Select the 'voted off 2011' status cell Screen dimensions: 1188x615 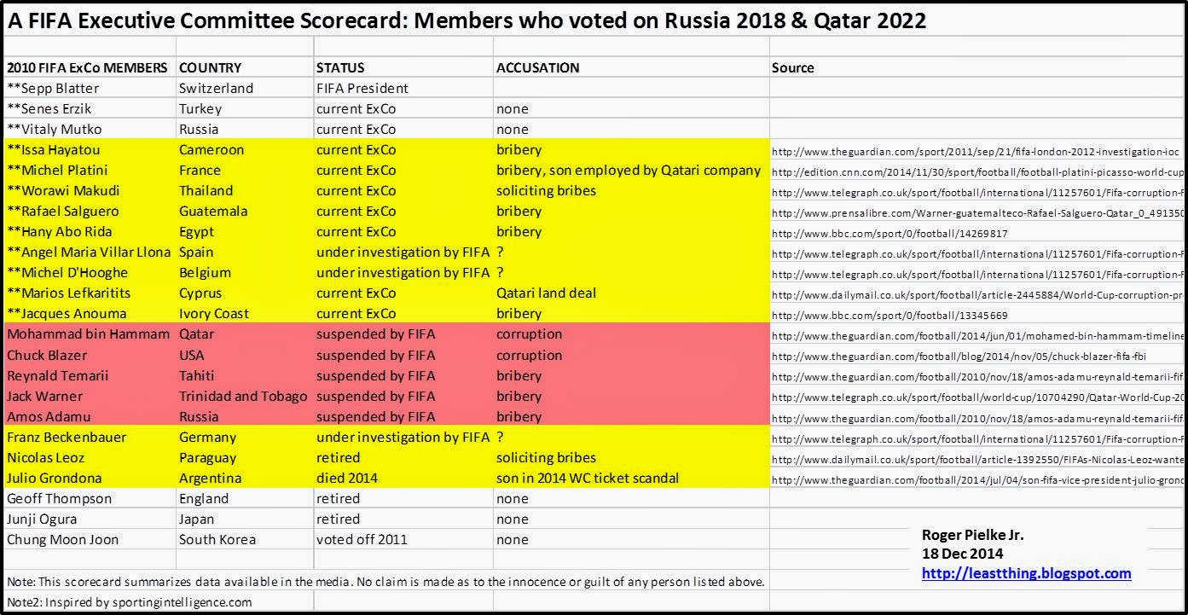[403, 539]
